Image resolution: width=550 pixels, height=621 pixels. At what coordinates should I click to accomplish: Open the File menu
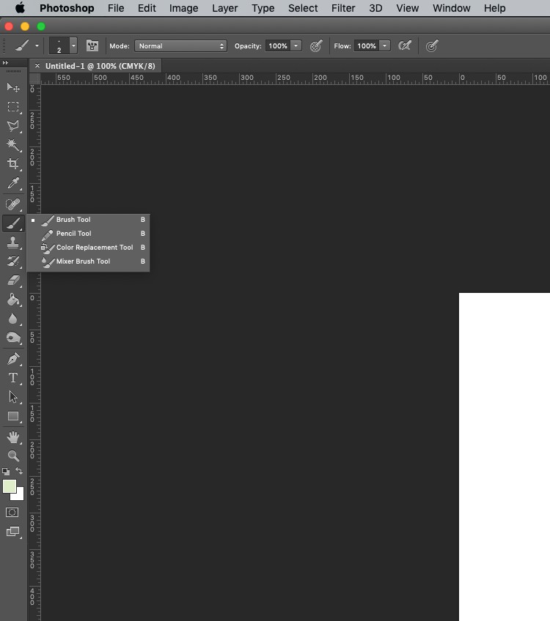click(116, 8)
